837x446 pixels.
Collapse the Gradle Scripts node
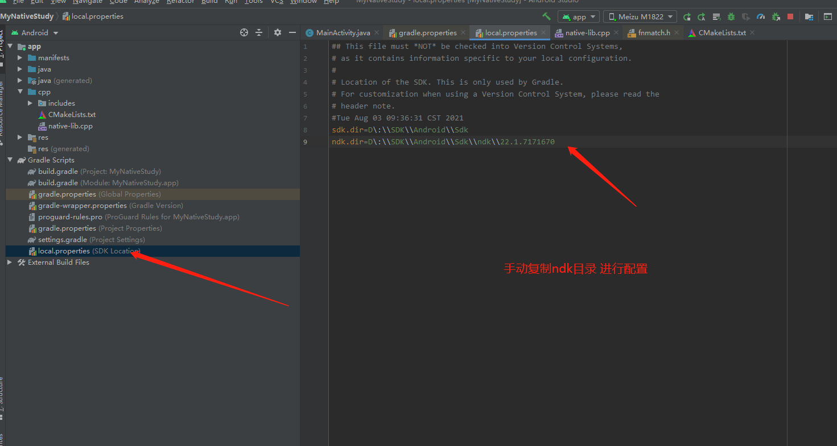point(10,160)
